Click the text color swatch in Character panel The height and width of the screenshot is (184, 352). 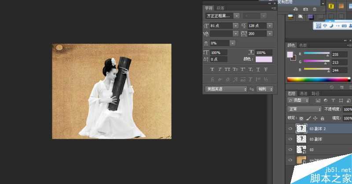(x=264, y=59)
